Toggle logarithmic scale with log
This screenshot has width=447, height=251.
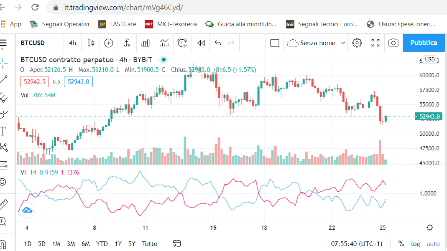click(x=415, y=243)
